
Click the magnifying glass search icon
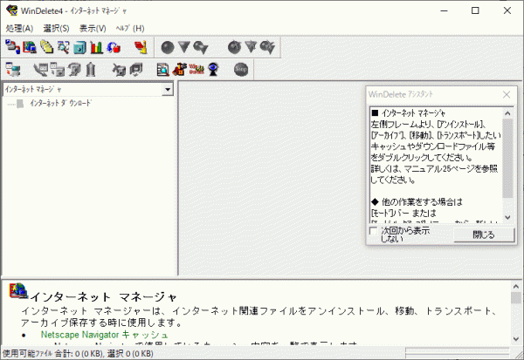coord(63,47)
